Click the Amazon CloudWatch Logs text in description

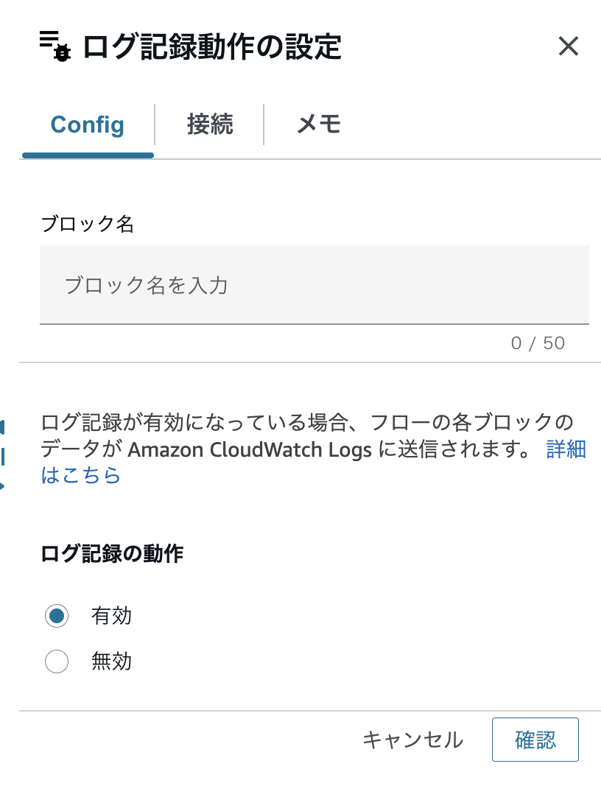pyautogui.click(x=250, y=449)
